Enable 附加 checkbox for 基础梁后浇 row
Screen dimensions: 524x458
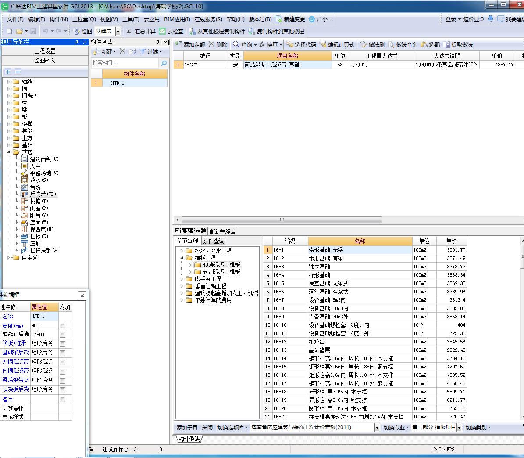click(63, 353)
